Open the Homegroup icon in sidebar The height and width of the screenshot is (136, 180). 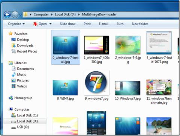(x=11, y=98)
